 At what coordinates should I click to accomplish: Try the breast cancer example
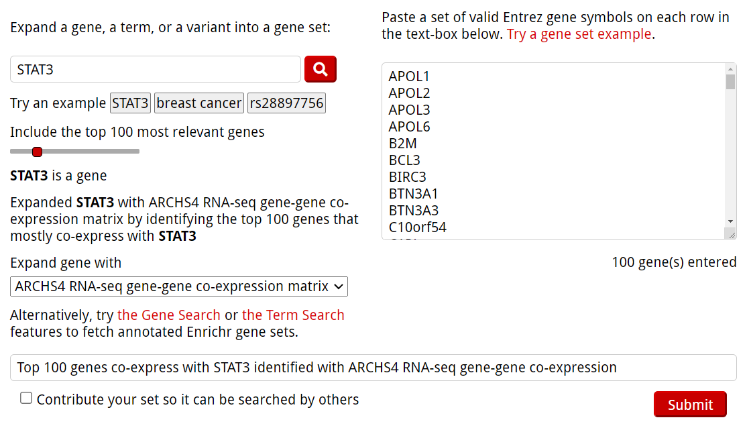[198, 103]
